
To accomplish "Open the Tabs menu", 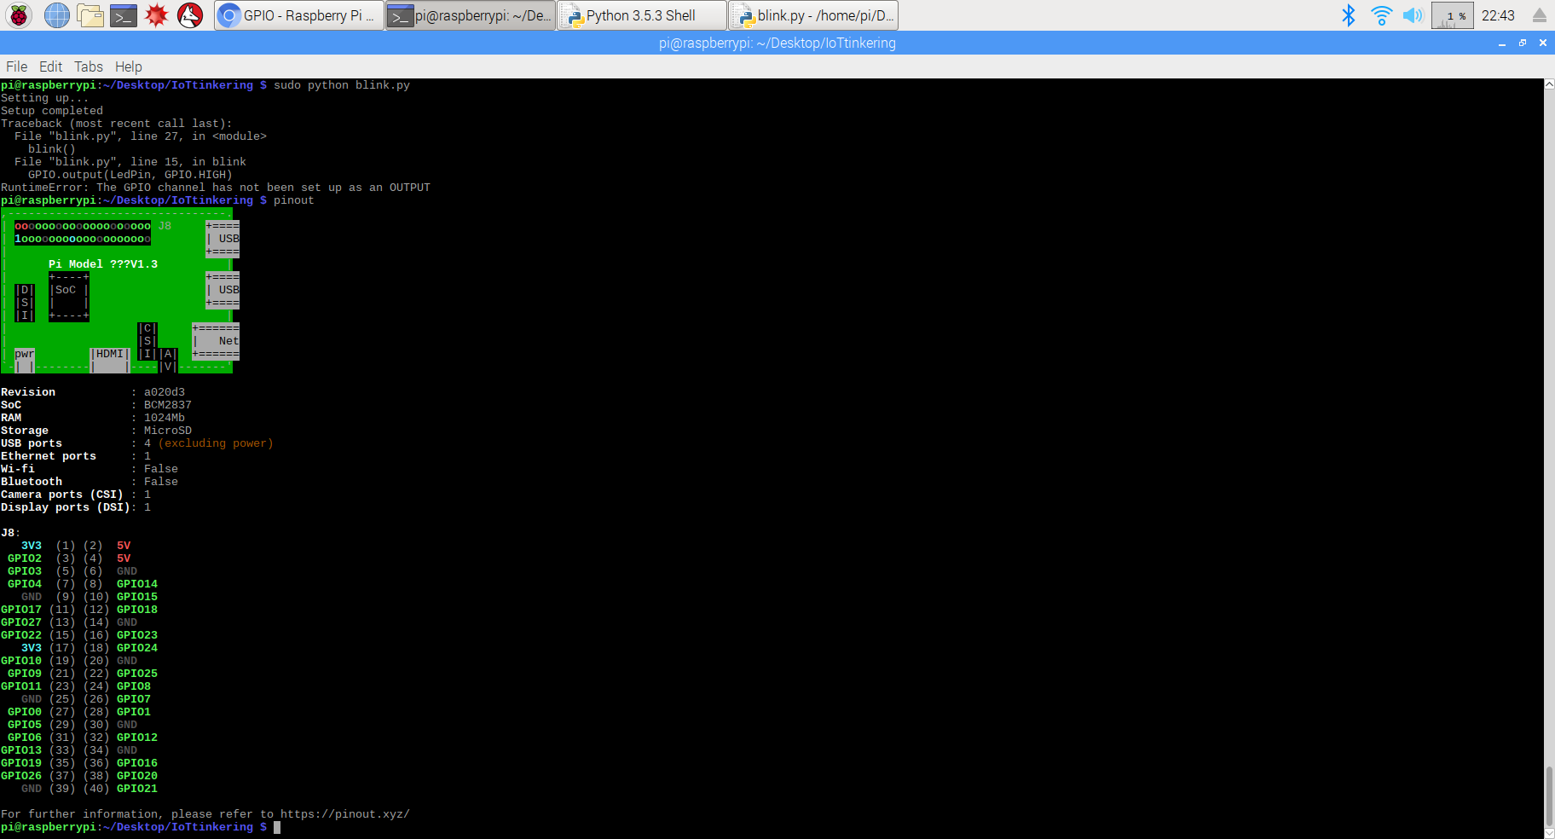I will (x=88, y=67).
